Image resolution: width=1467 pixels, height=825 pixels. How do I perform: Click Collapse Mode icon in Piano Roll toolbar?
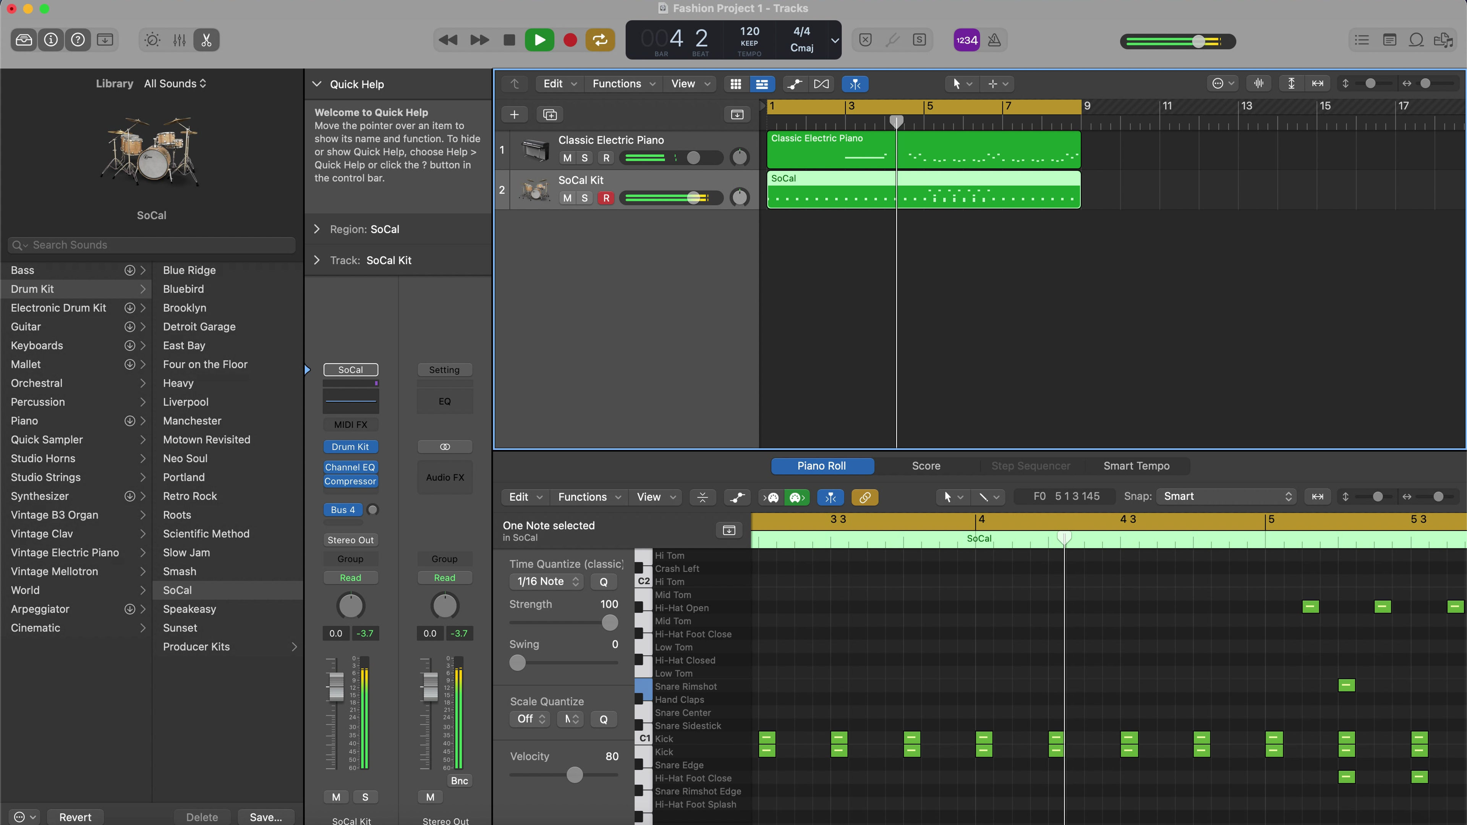pyautogui.click(x=702, y=497)
